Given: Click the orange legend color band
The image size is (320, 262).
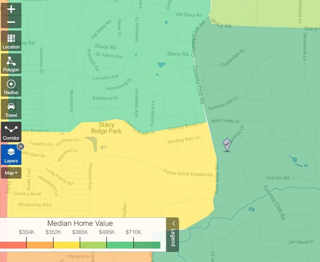Looking at the screenshot, I should (40, 245).
